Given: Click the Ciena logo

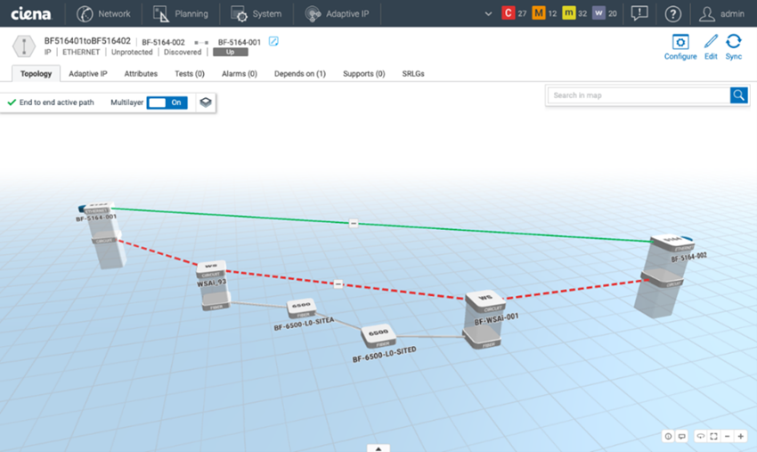Looking at the screenshot, I should point(31,13).
